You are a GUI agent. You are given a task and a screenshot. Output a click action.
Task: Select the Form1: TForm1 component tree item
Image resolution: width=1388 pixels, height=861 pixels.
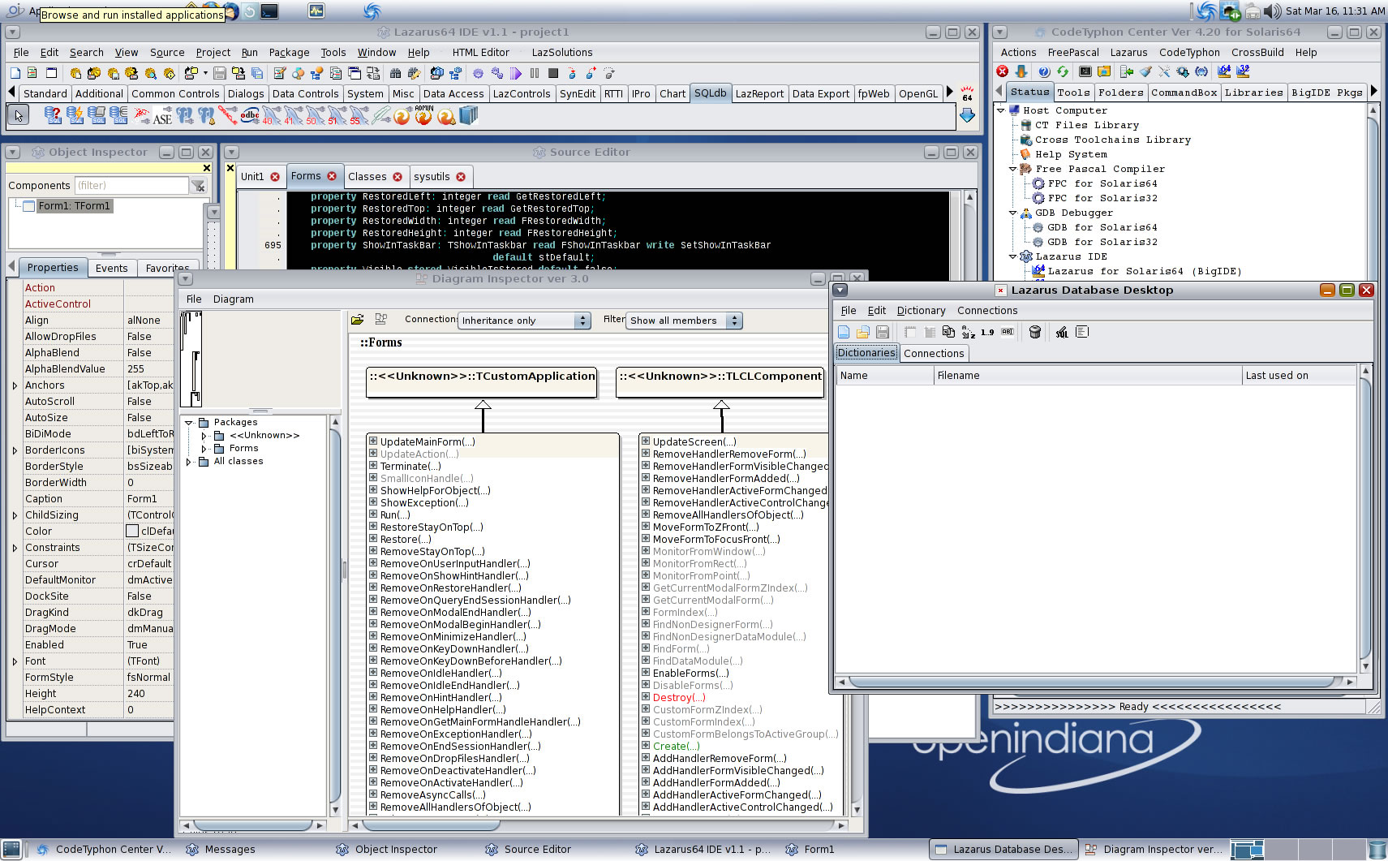pos(74,206)
